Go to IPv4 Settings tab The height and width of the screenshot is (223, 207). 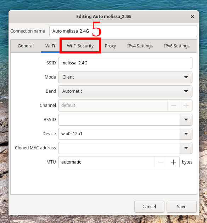click(x=140, y=46)
